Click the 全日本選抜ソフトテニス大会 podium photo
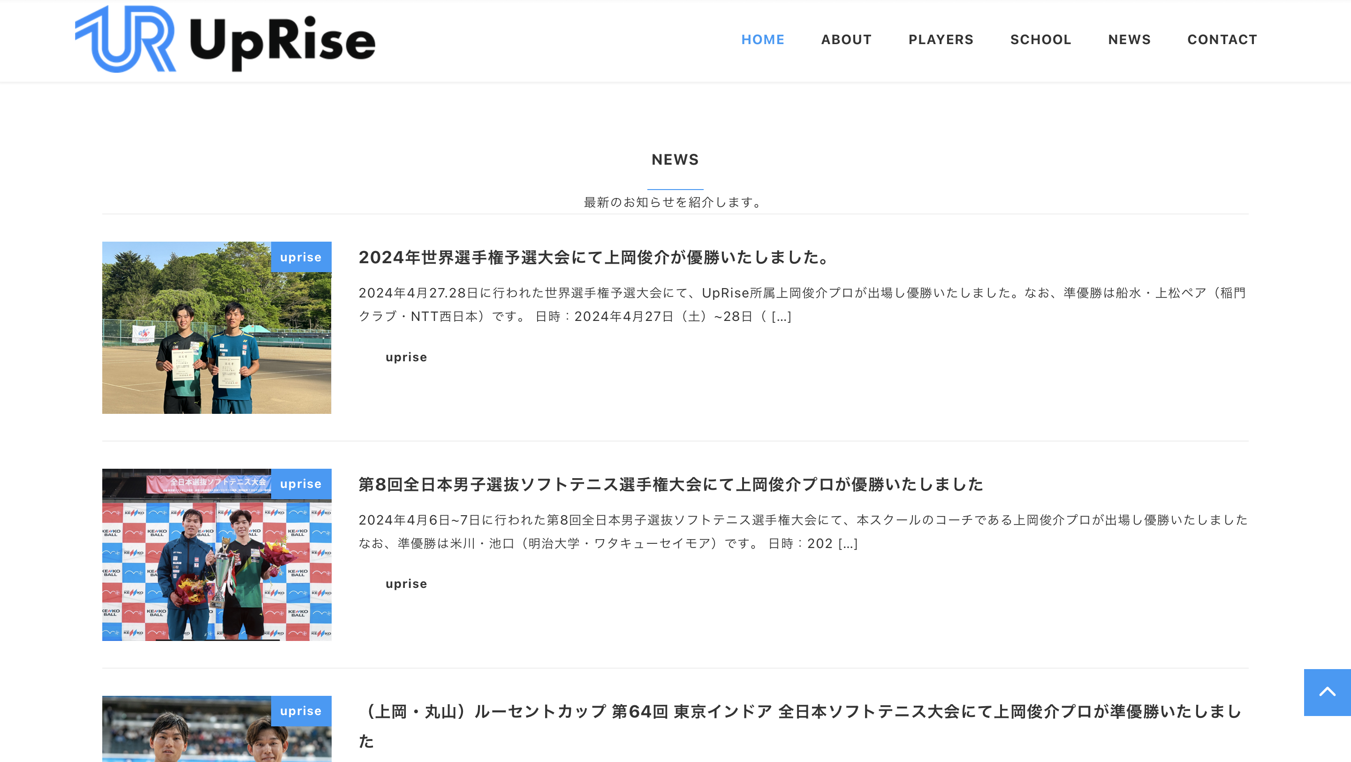The image size is (1351, 762). click(216, 554)
